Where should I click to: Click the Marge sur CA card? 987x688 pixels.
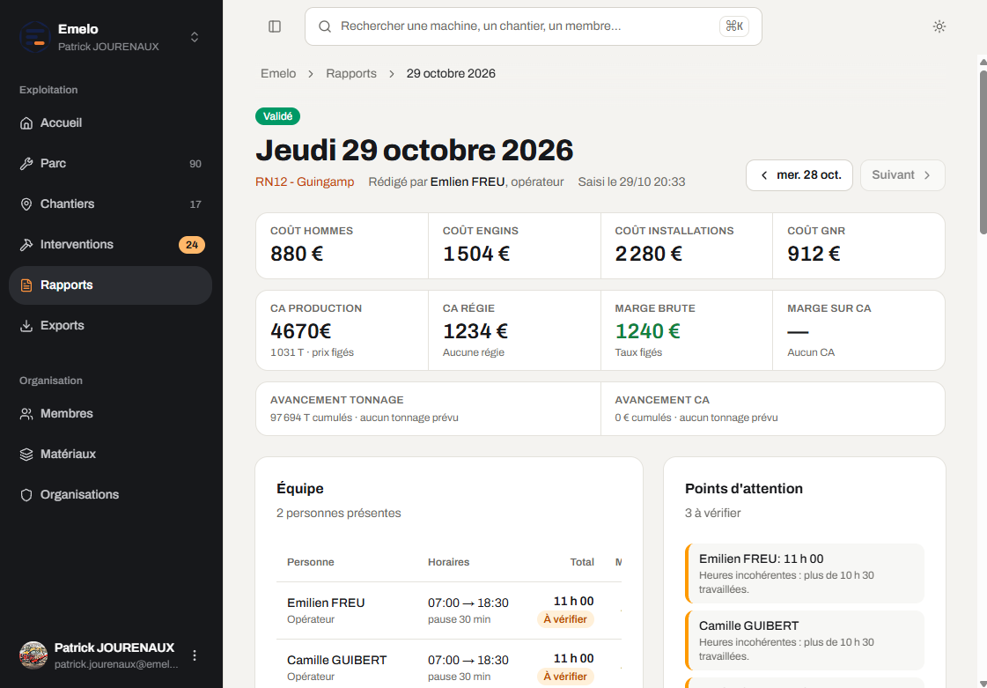(858, 330)
